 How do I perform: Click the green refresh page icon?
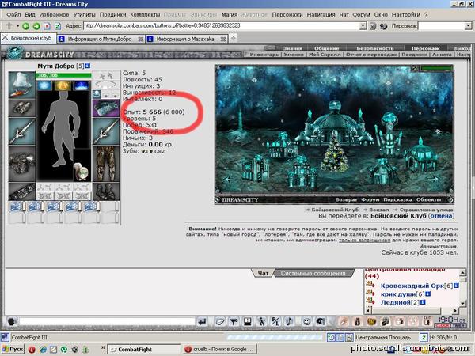click(58, 26)
